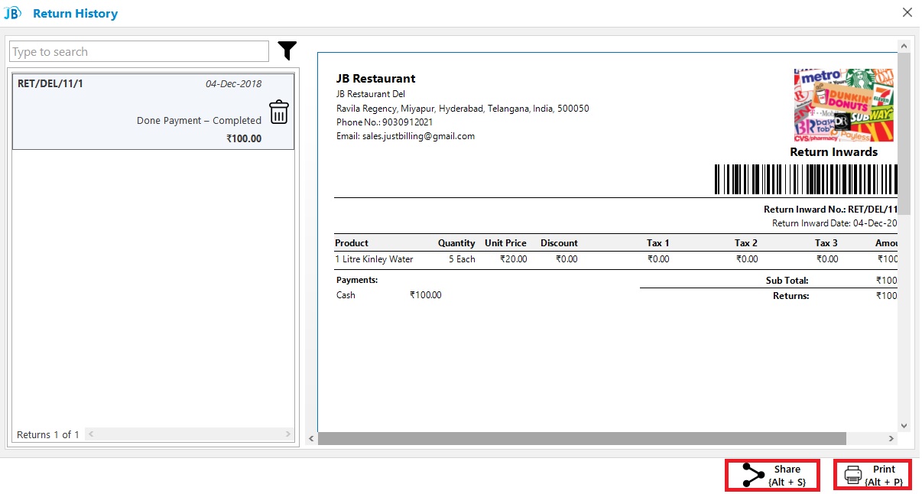Click returns list scrollbar right arrow
The image size is (922, 494).
pos(288,434)
